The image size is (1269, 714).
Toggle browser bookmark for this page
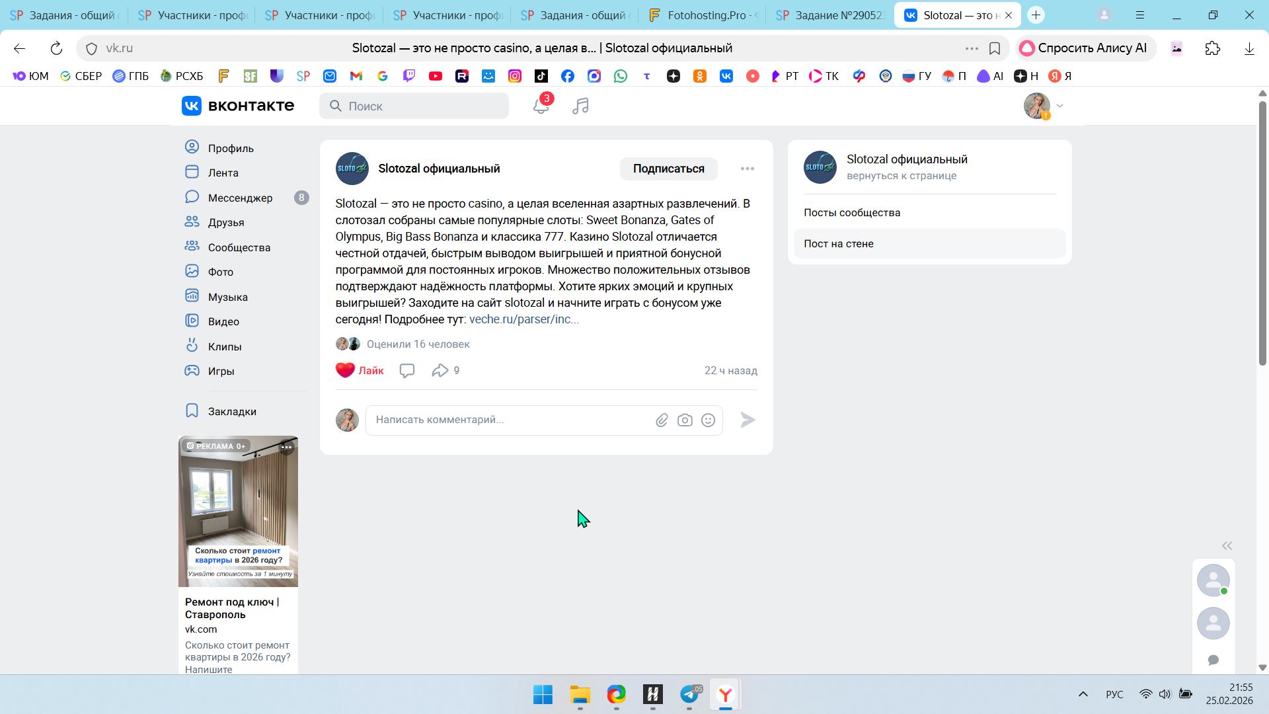pos(995,48)
